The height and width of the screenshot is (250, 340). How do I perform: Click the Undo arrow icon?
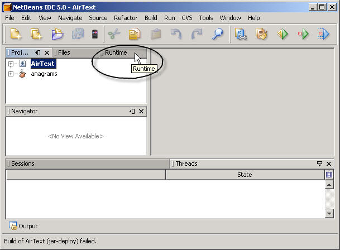pyautogui.click(x=176, y=34)
